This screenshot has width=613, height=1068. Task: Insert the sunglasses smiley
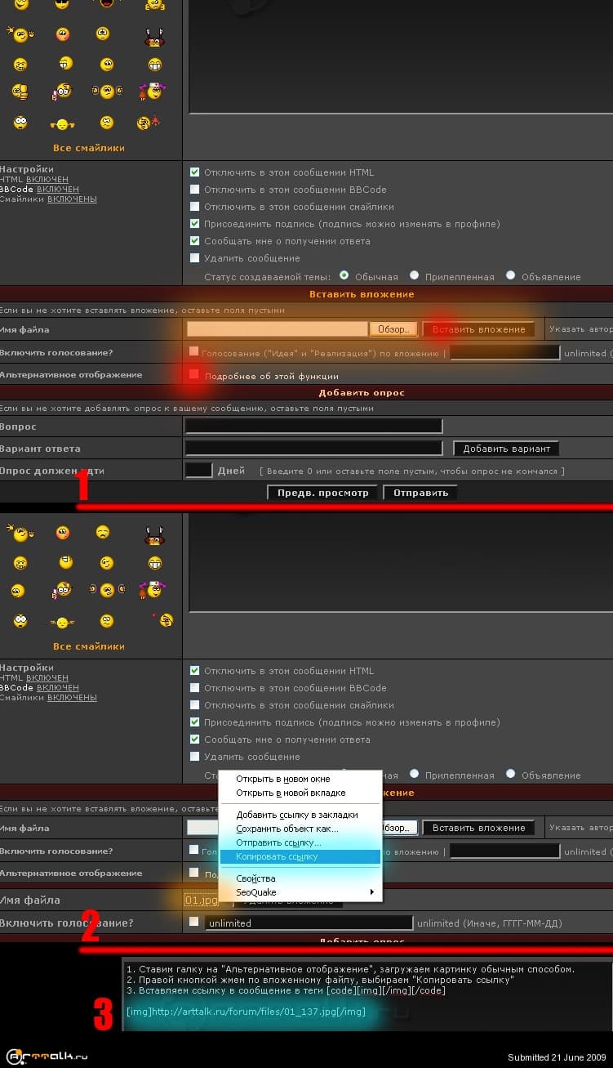(63, 4)
